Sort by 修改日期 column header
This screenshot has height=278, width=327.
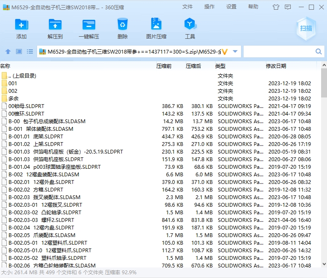pos(276,66)
